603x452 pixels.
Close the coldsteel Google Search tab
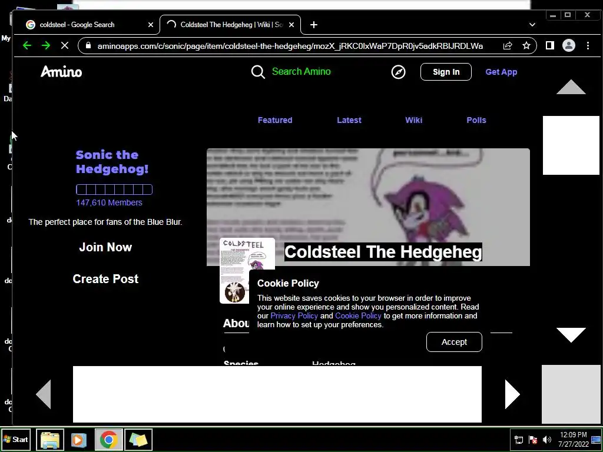coord(151,25)
